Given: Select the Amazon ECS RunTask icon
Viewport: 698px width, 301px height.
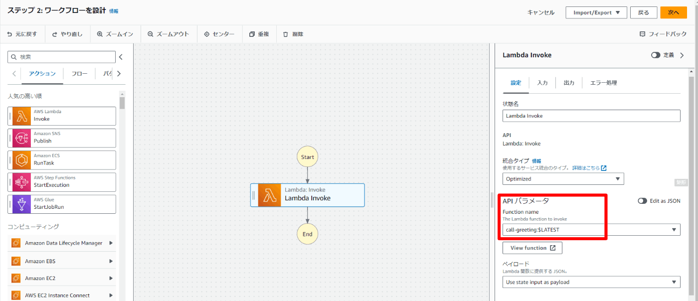Looking at the screenshot, I should click(21, 159).
